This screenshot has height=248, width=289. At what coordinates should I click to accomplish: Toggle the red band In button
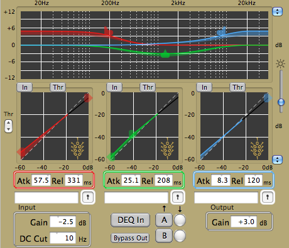(25, 87)
